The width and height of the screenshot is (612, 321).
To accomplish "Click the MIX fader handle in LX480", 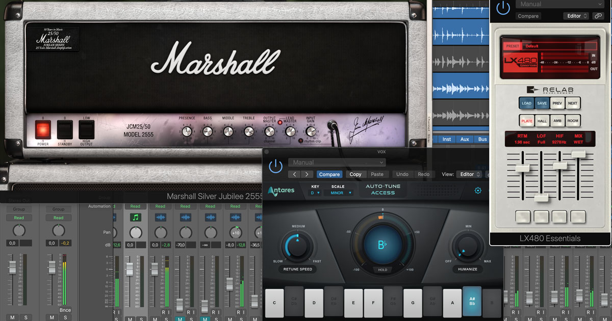I will click(x=578, y=154).
